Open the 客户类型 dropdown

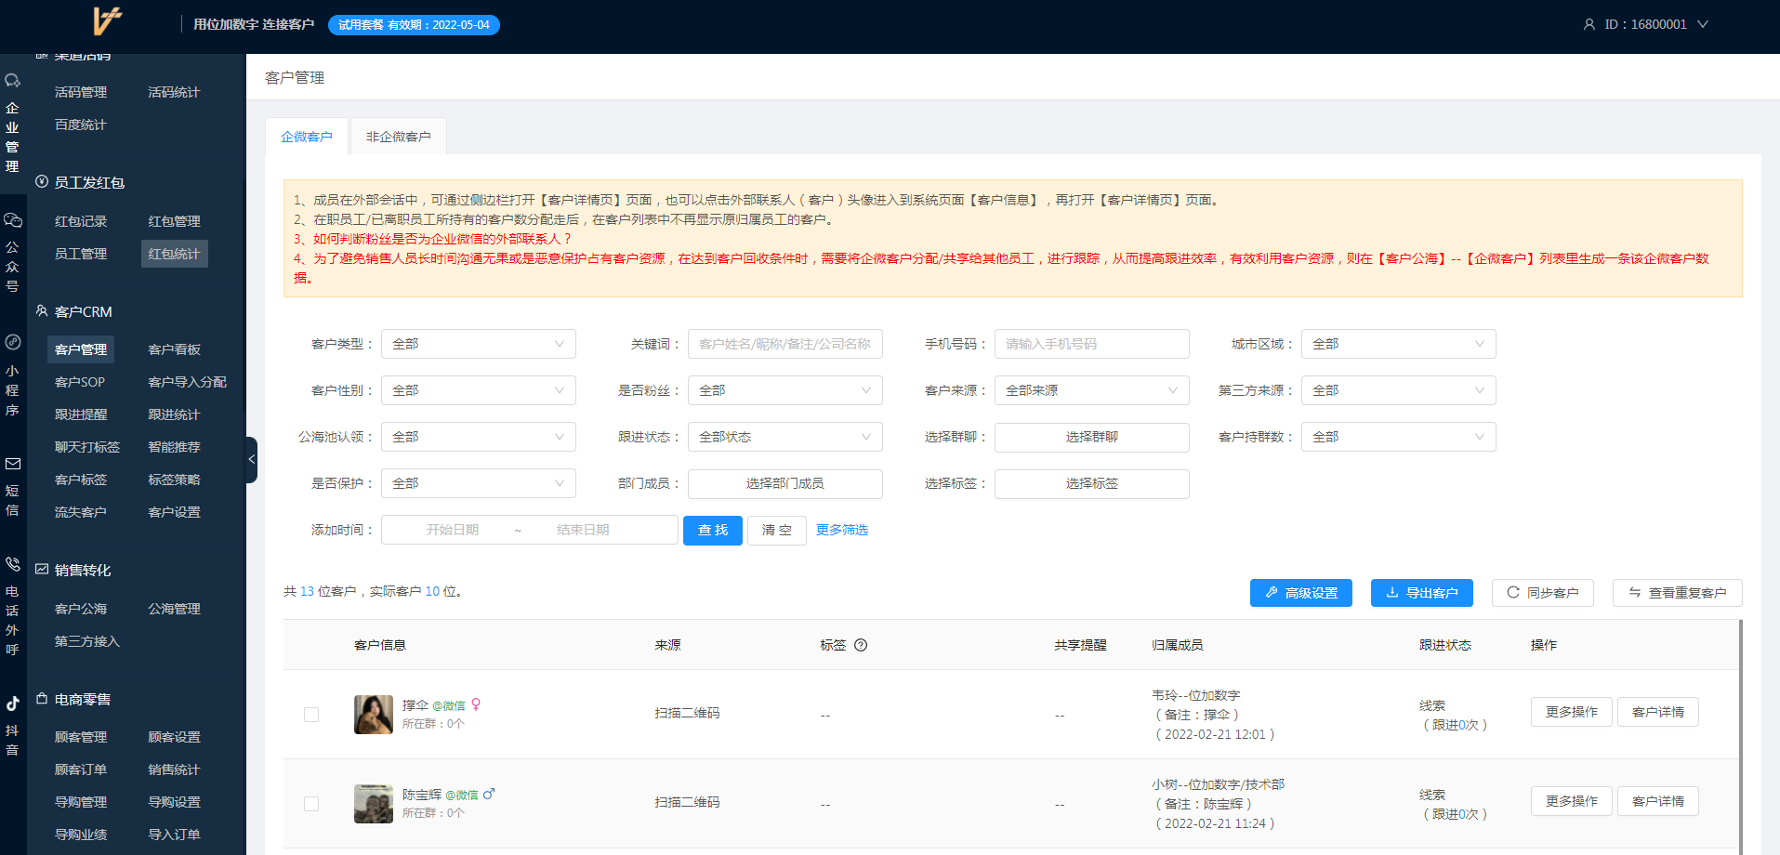[479, 344]
